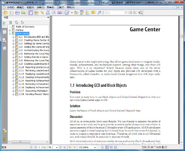Select the arrow annotation selection tool

42,12
